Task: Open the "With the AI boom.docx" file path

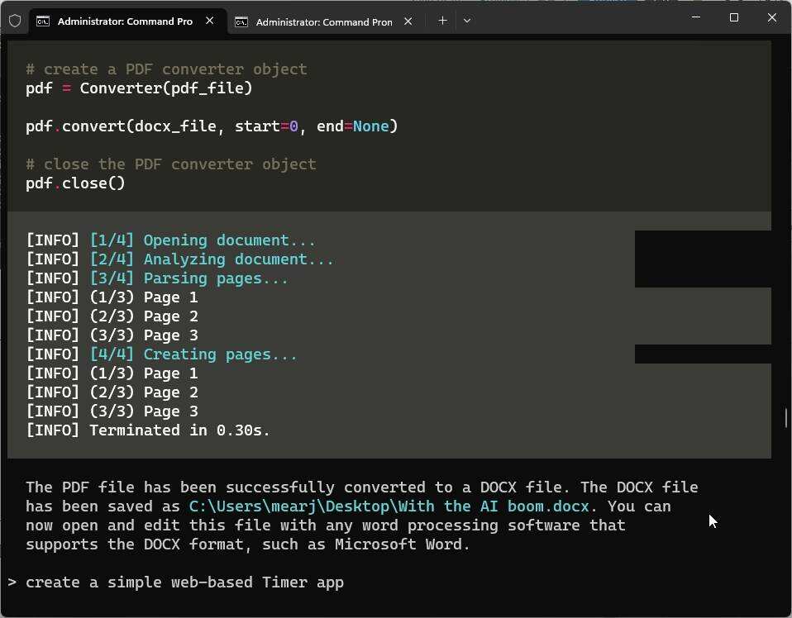Action: coord(389,506)
